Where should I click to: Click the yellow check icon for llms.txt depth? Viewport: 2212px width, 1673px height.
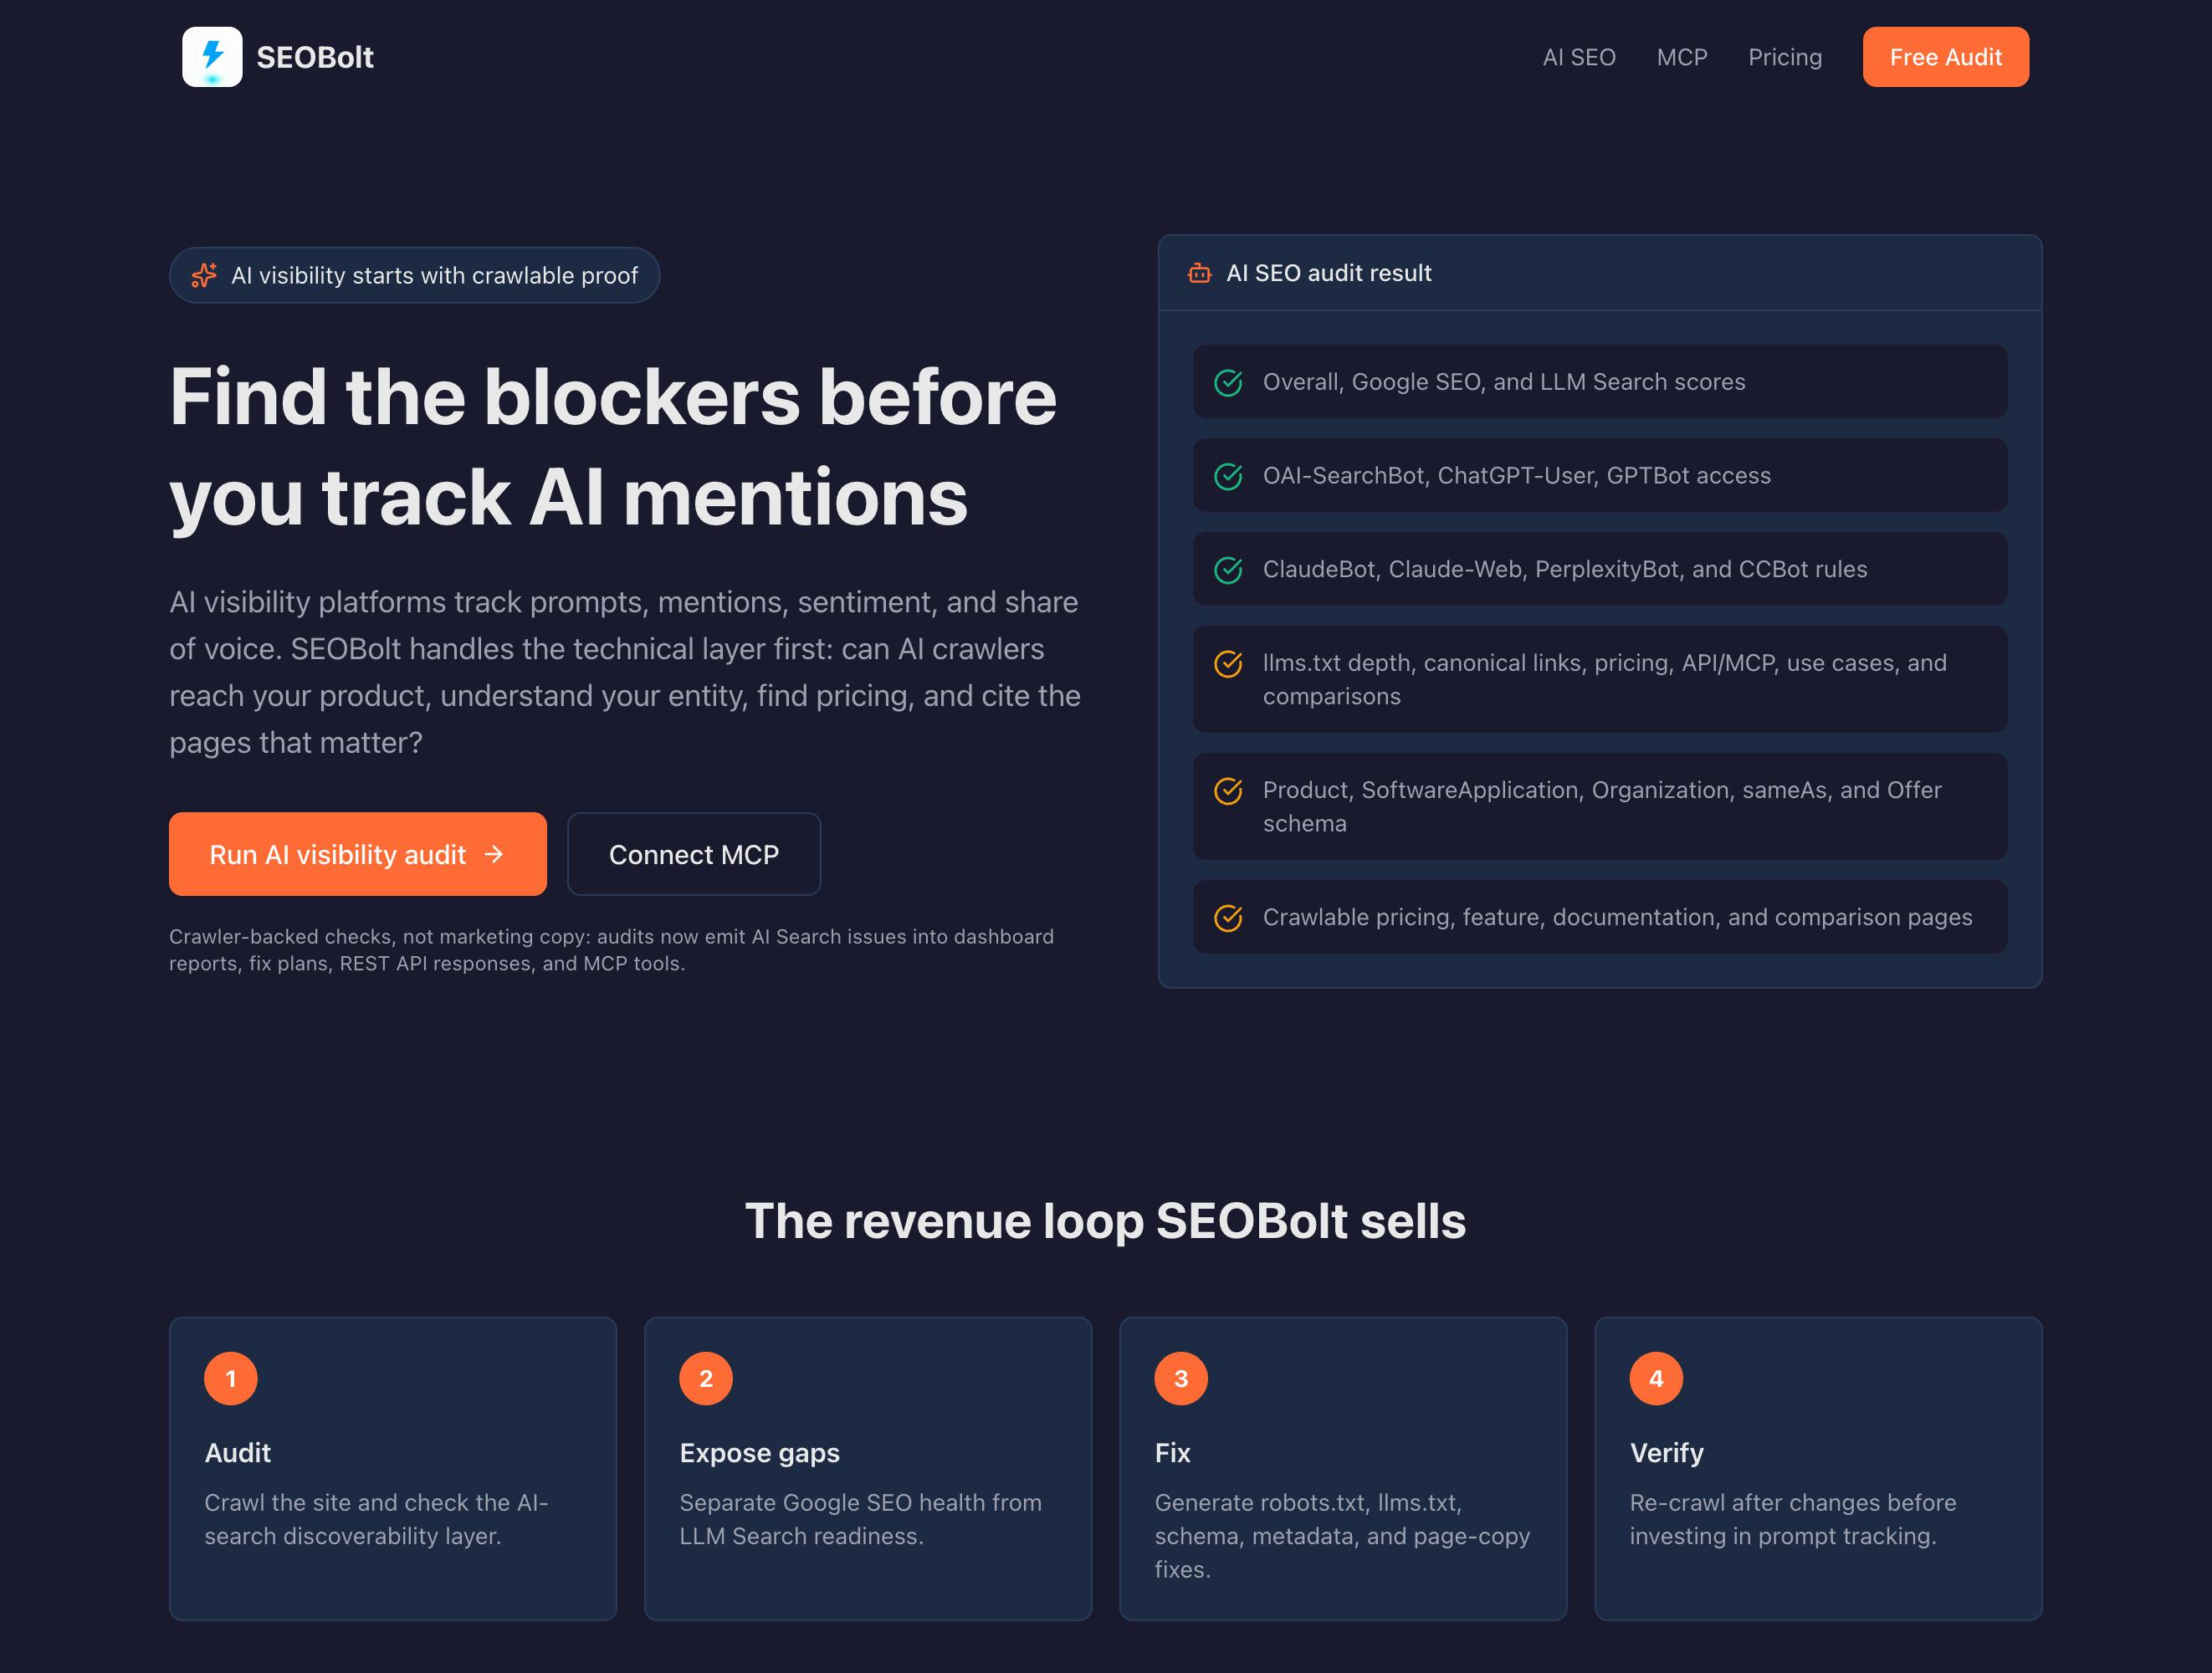click(x=1228, y=663)
